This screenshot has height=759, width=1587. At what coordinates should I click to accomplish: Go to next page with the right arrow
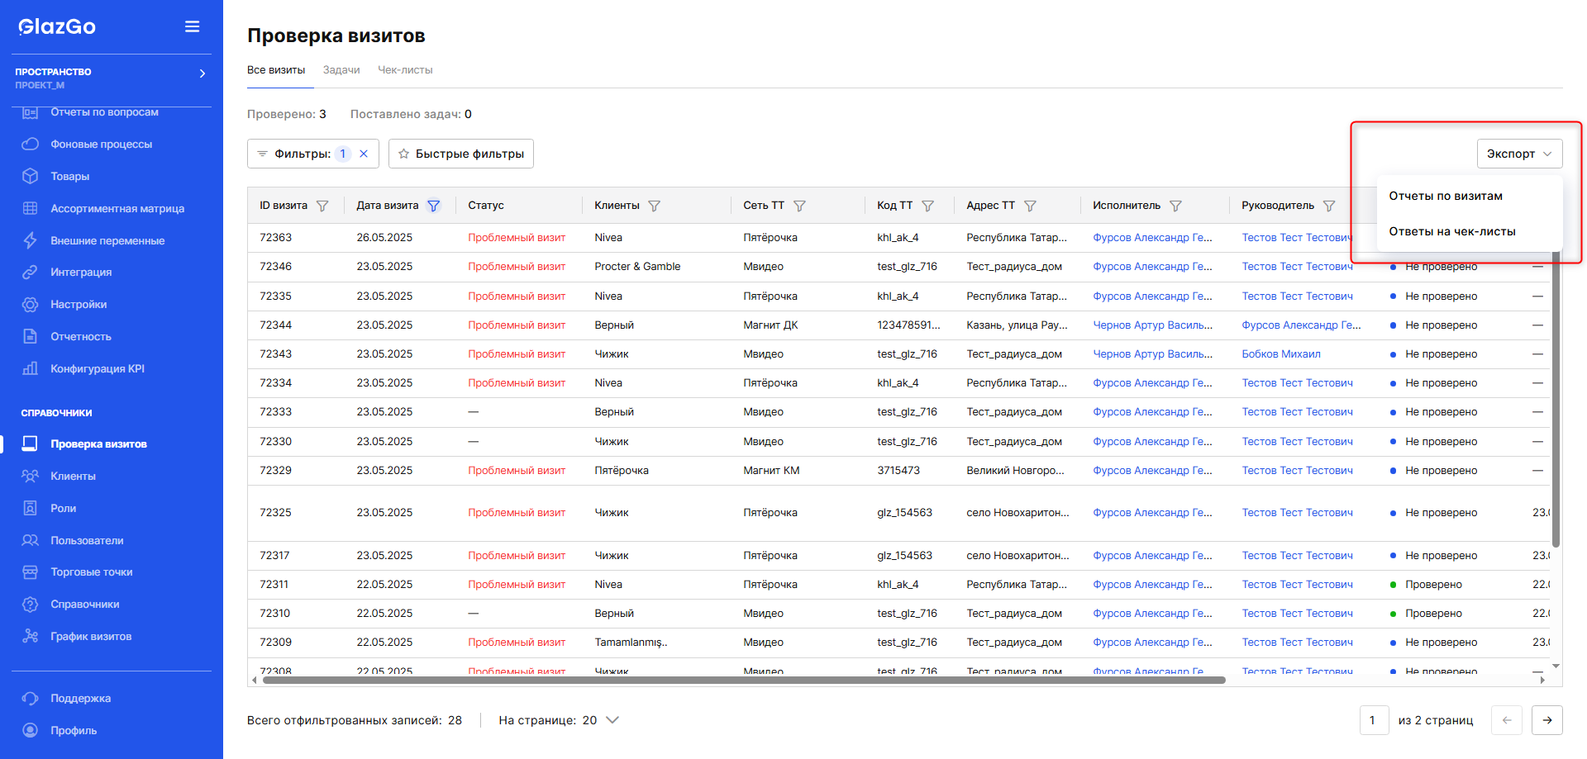tap(1547, 720)
